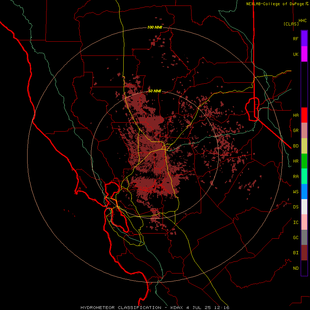Select the GR legend color block
This screenshot has width=310, height=310.
pyautogui.click(x=304, y=131)
